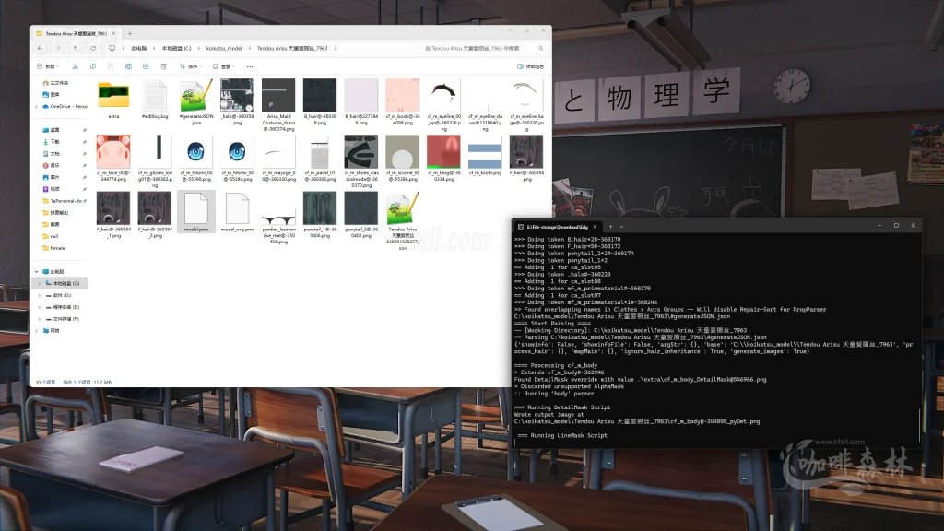Click the Share icon in Explorer toolbar
The height and width of the screenshot is (531, 944).
145,66
